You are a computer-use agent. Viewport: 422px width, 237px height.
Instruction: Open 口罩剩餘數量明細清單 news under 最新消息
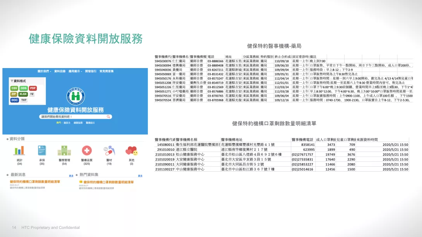coord(35,182)
